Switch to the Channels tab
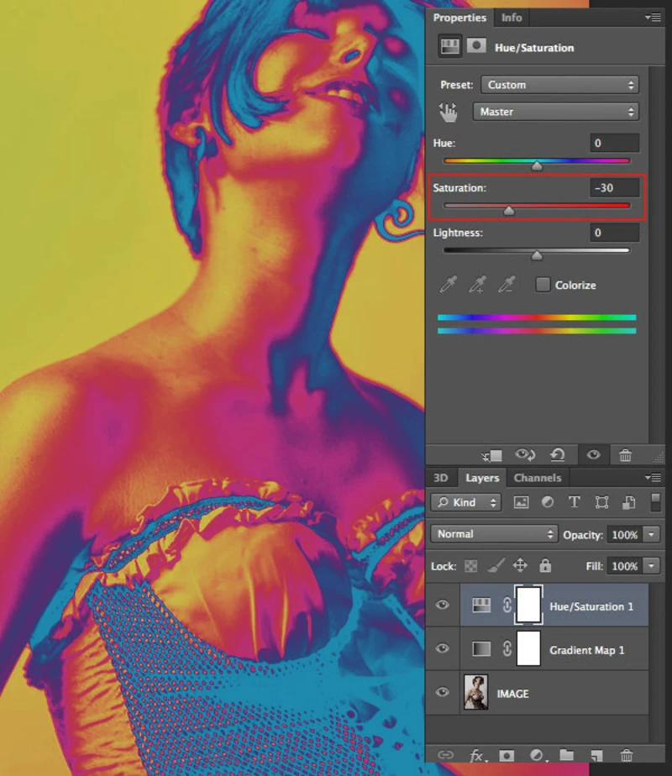 click(x=538, y=478)
